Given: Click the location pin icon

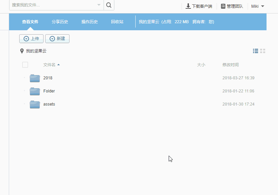Looking at the screenshot, I should [22, 51].
